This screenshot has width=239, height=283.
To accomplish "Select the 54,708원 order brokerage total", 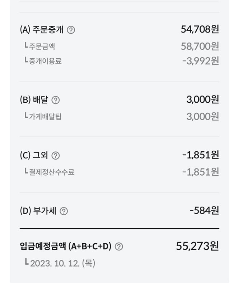I will [x=200, y=29].
